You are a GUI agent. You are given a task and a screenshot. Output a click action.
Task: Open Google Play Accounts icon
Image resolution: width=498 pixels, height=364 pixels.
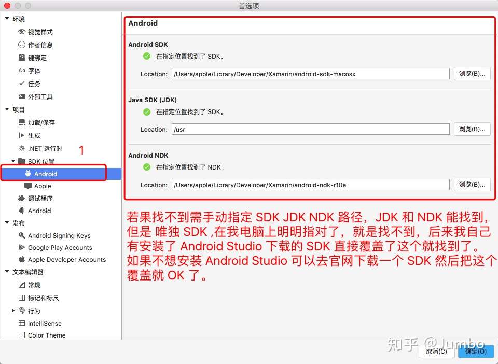tap(22, 247)
